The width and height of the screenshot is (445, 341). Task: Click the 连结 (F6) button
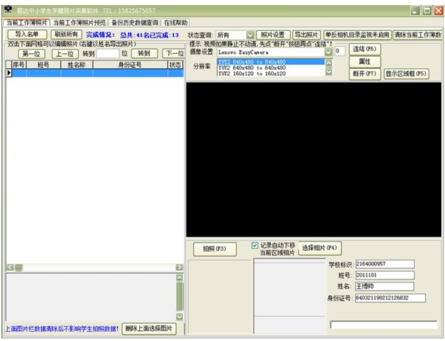pyautogui.click(x=365, y=49)
